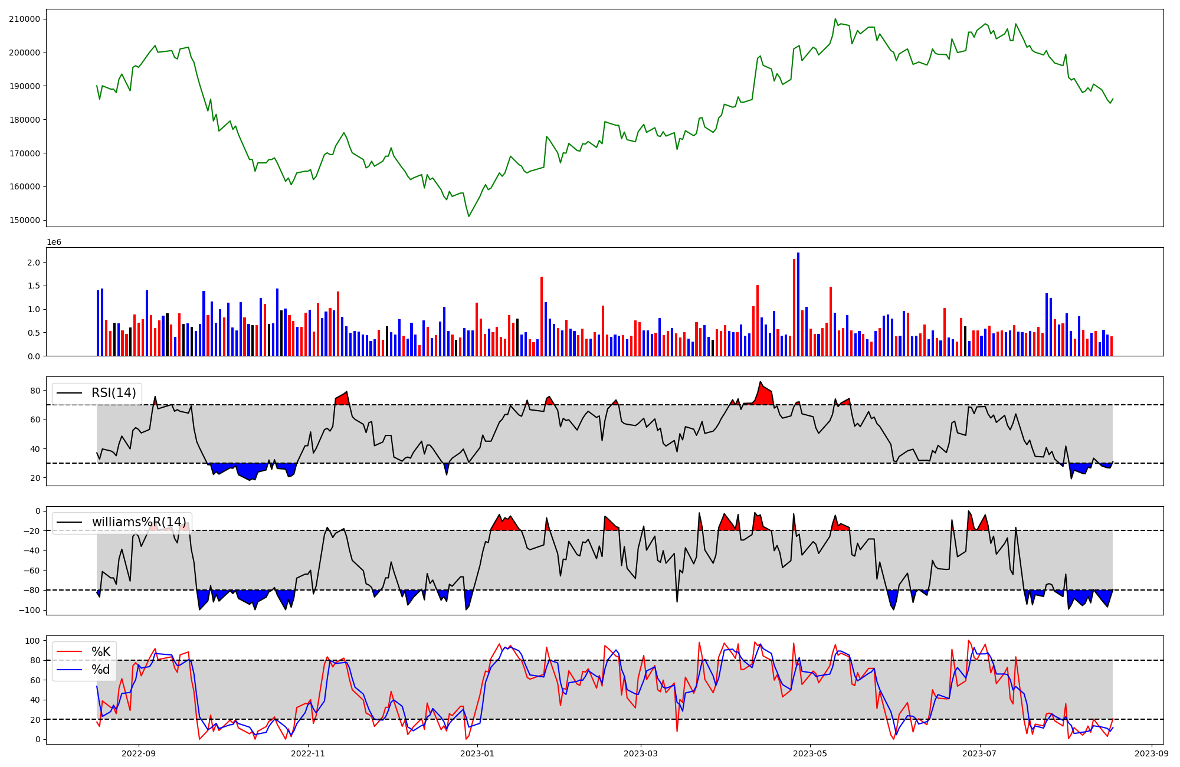Click the blue %d legend line swatch
This screenshot has height=767, width=1180.
point(69,670)
